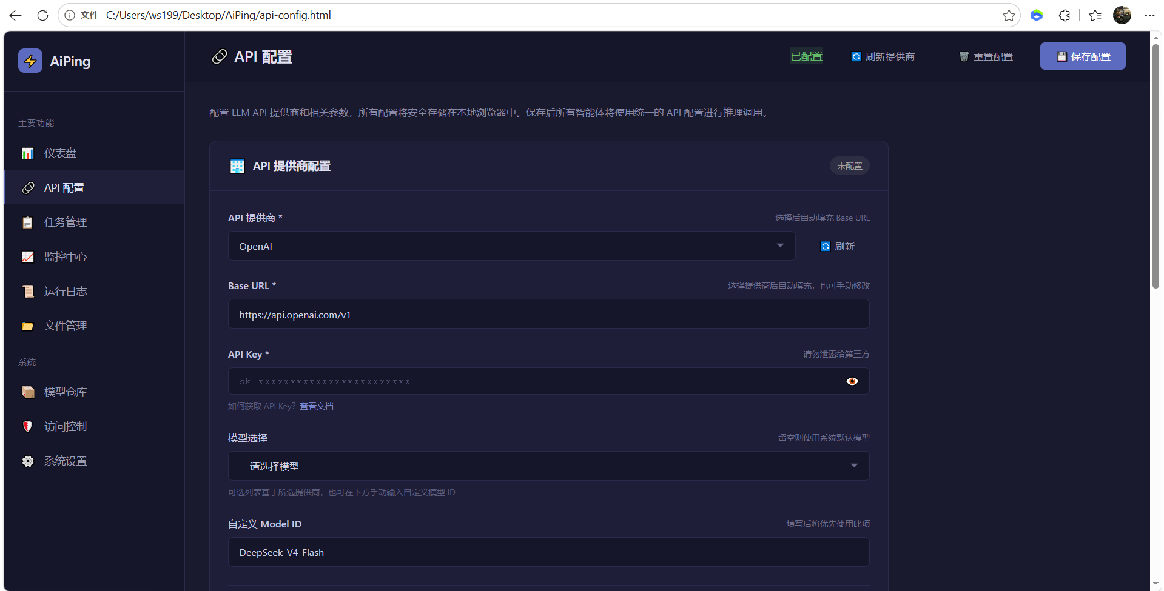
Task: Click the 填写后将优先使用此项 hint text
Action: coord(828,524)
